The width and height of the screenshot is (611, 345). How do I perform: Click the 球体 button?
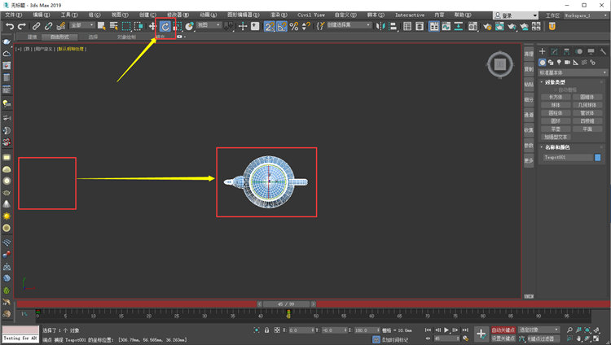(x=556, y=105)
